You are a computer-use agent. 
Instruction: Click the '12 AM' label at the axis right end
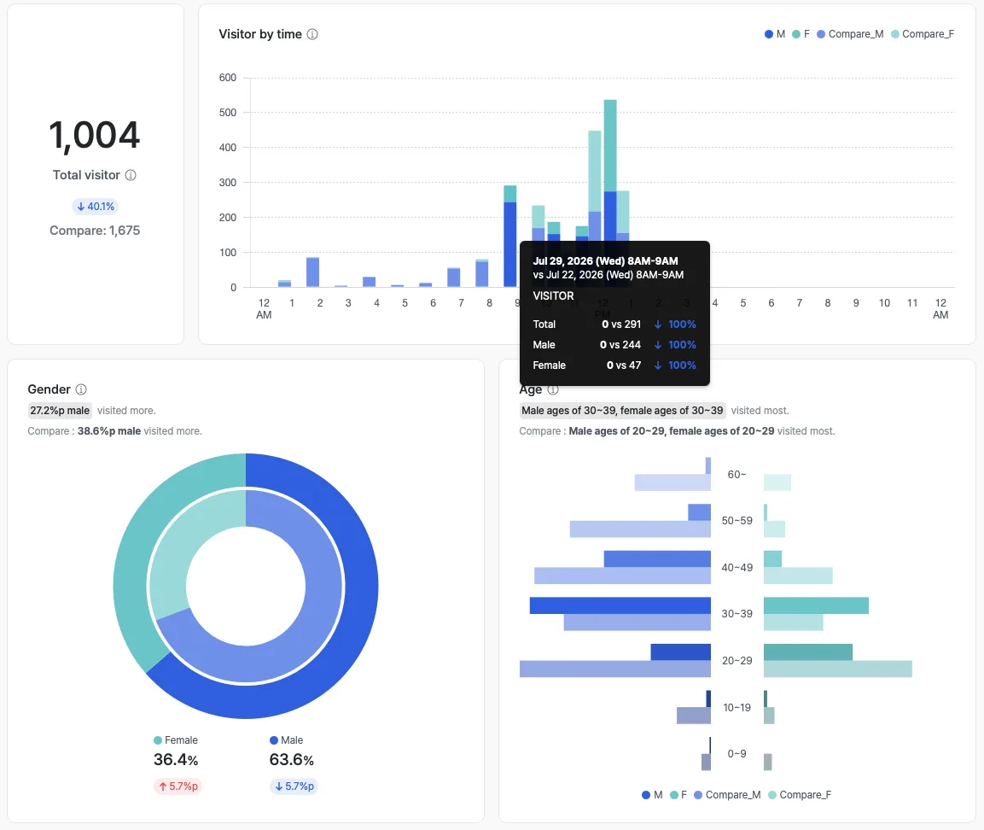pos(940,309)
